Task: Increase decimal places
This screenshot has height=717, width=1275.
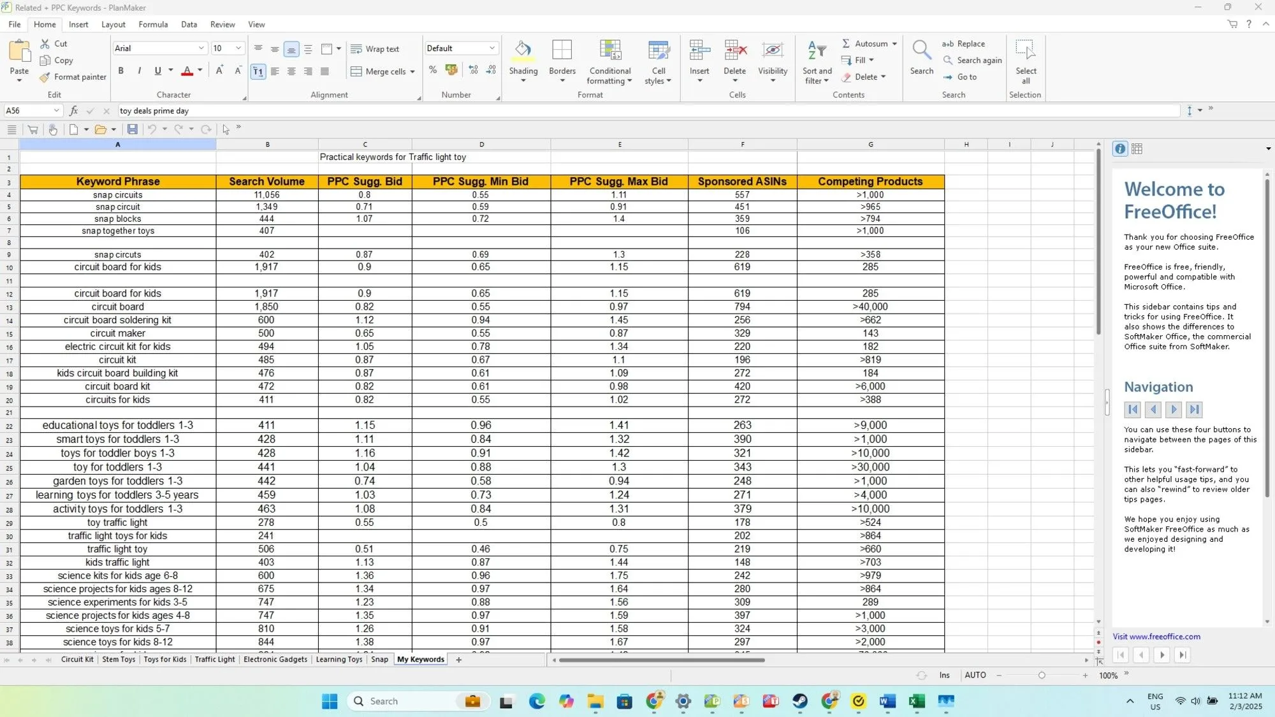Action: click(474, 70)
